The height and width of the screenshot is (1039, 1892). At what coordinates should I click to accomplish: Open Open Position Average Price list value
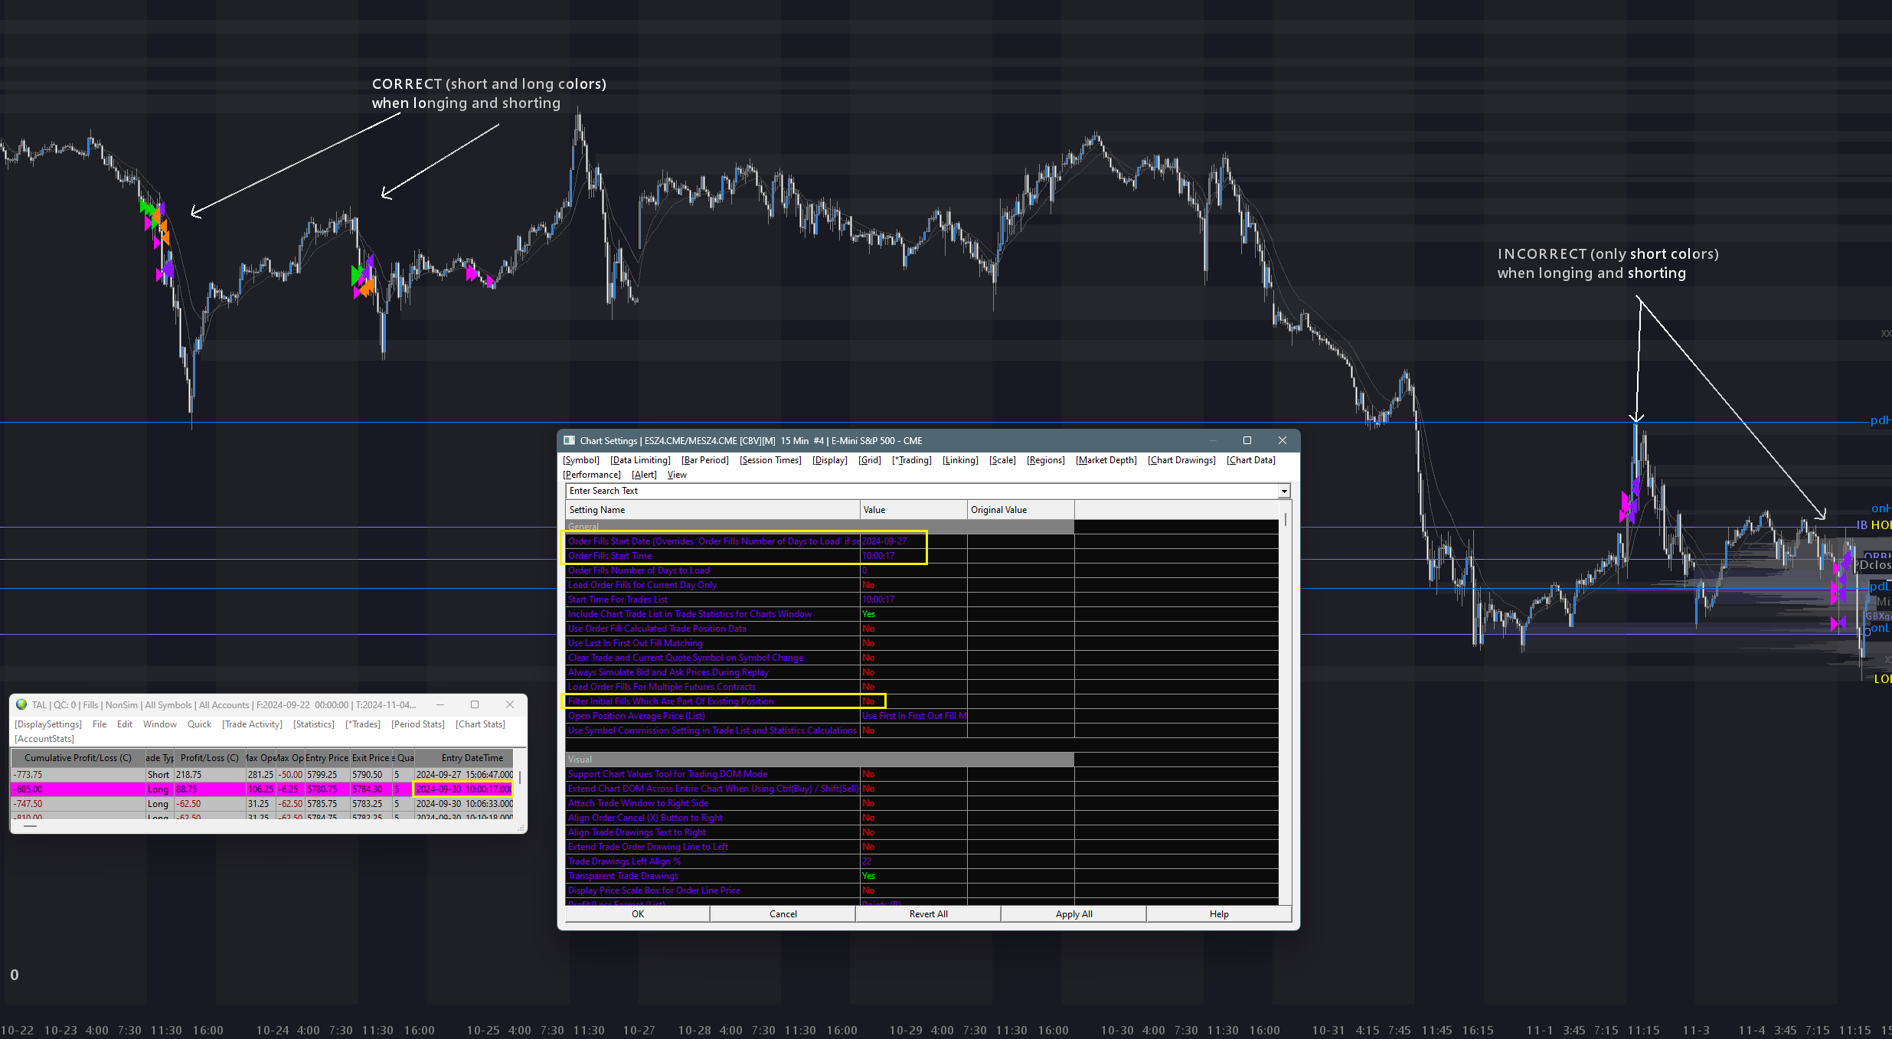coord(913,716)
